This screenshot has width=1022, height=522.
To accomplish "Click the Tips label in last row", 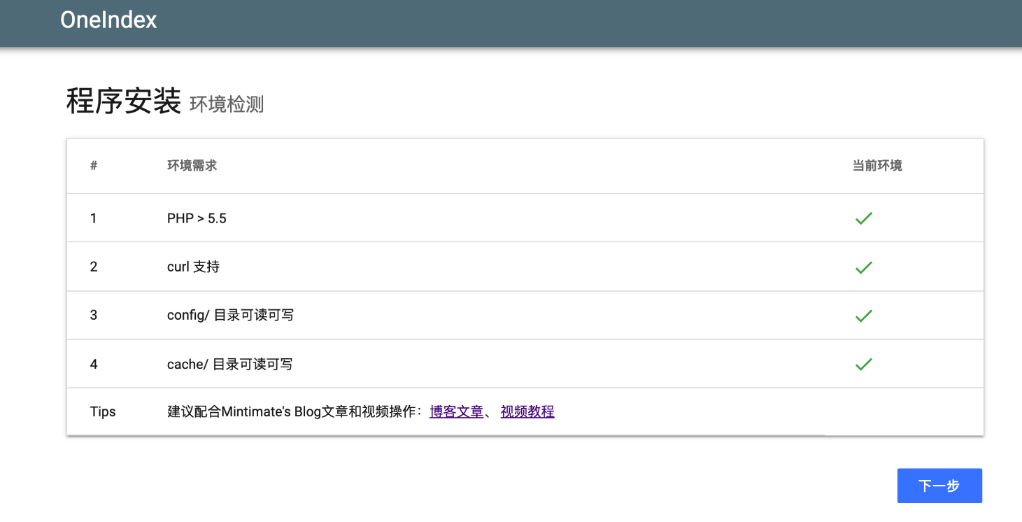I will [103, 411].
